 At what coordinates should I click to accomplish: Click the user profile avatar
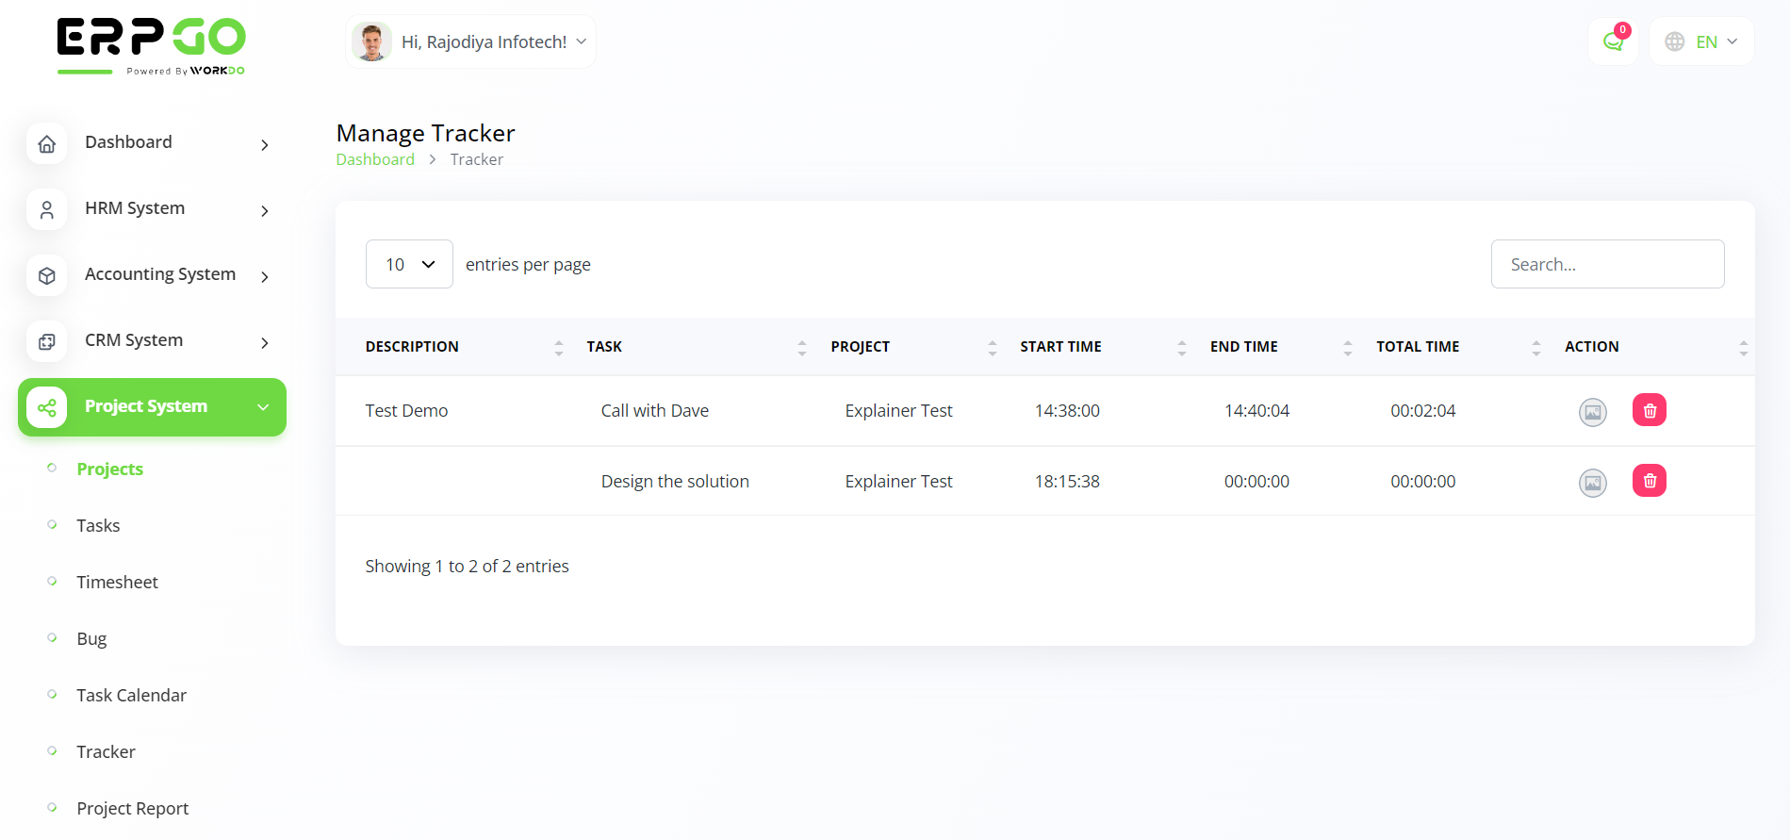[371, 41]
